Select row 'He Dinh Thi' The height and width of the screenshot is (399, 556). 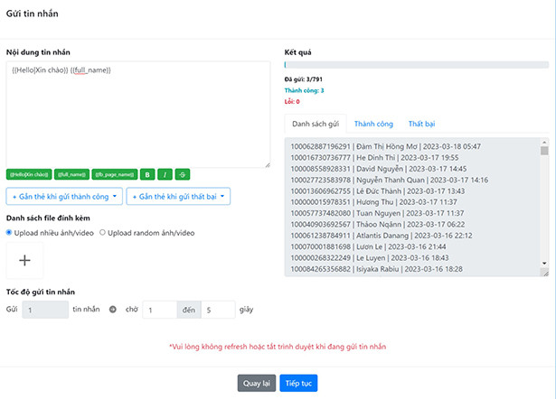tap(374, 158)
